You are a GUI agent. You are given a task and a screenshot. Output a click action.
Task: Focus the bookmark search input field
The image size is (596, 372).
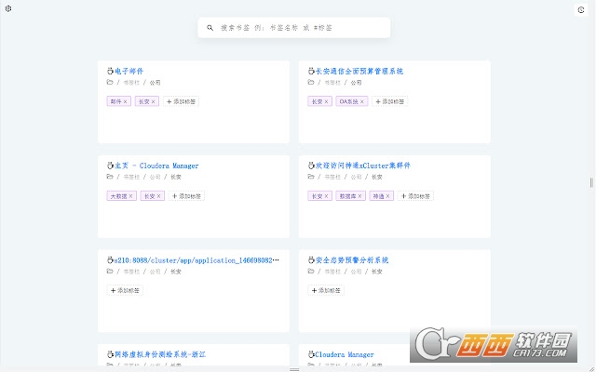294,28
